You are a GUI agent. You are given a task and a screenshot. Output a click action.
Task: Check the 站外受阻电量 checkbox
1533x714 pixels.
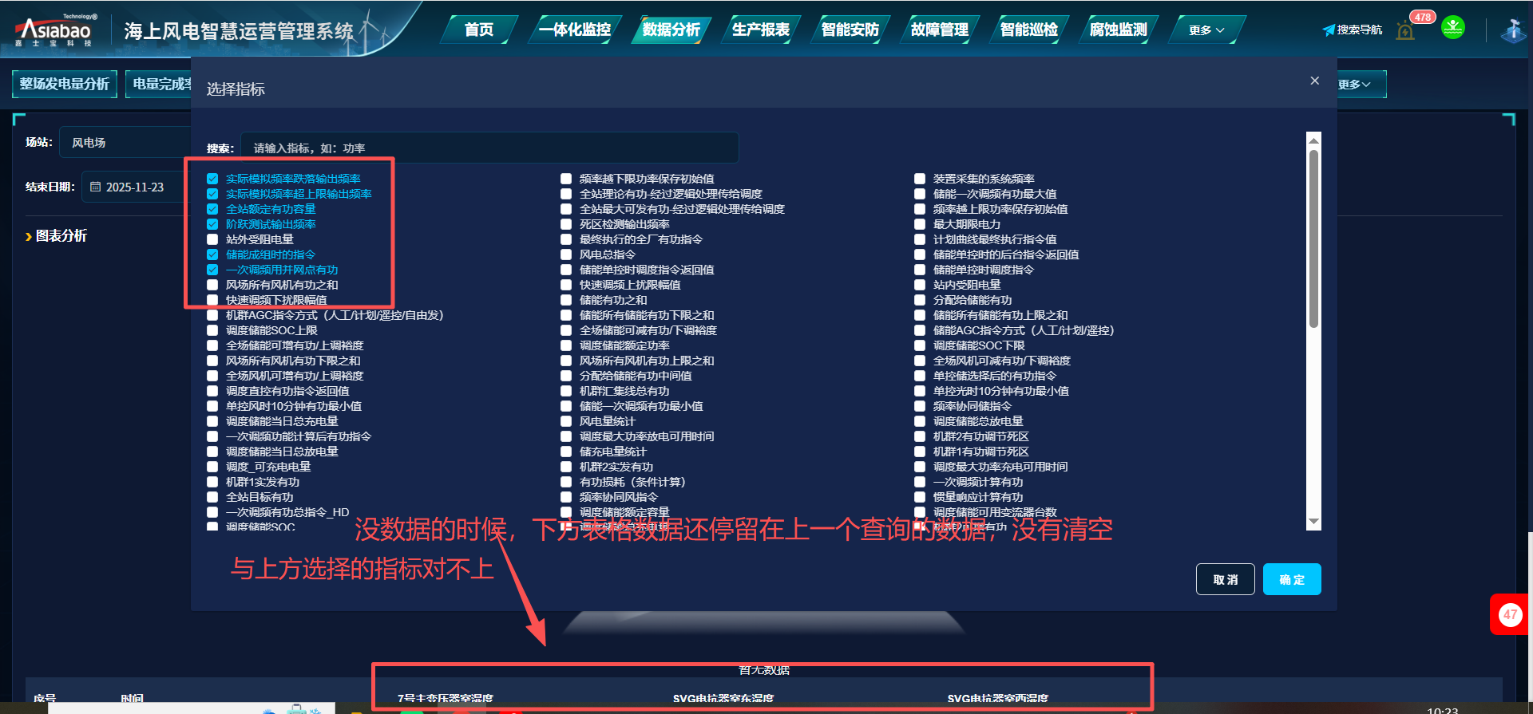click(x=212, y=239)
